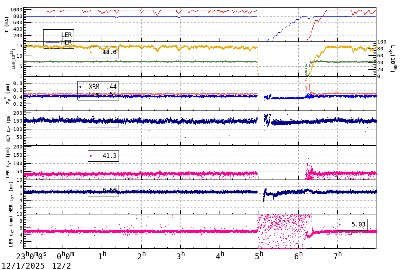Click the 12/2 date label
Viewport: 401px width, 270px height.
pyautogui.click(x=62, y=266)
